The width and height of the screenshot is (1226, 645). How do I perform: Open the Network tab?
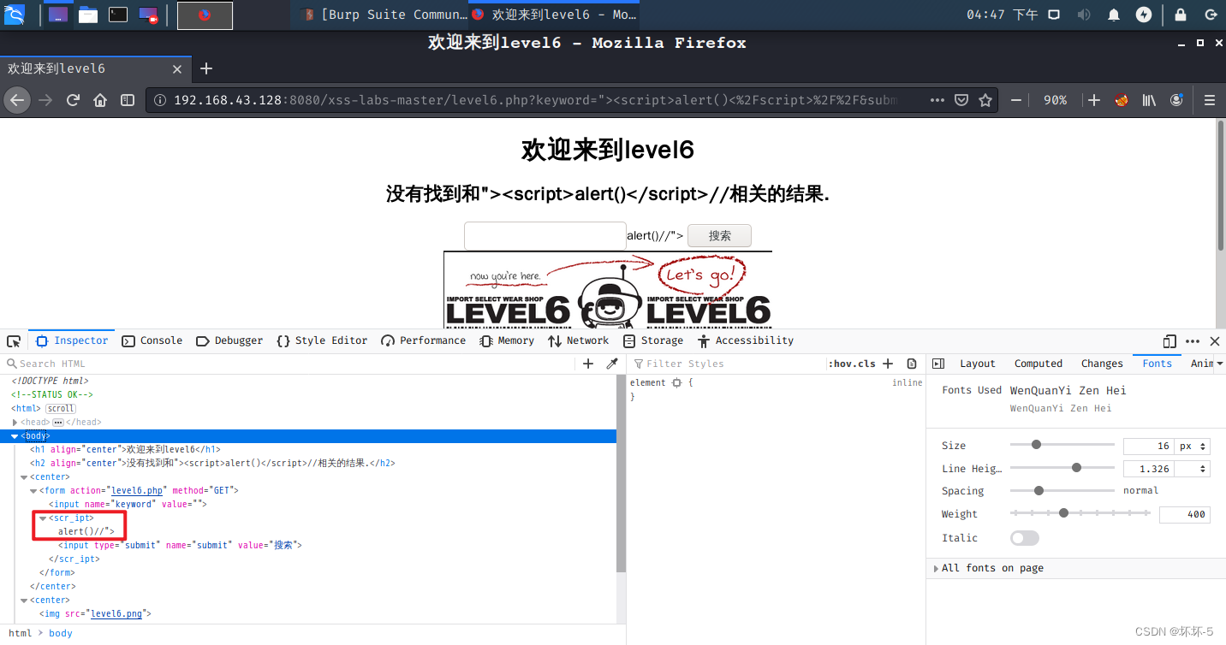[x=578, y=340]
